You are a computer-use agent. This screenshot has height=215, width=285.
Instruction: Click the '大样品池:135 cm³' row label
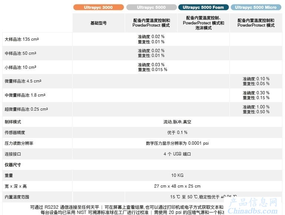pyautogui.click(x=21, y=39)
